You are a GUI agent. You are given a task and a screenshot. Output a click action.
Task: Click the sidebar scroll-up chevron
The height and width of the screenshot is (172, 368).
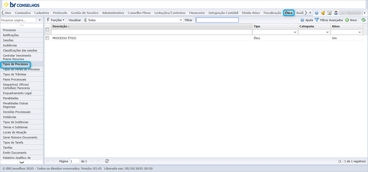[x=22, y=25]
